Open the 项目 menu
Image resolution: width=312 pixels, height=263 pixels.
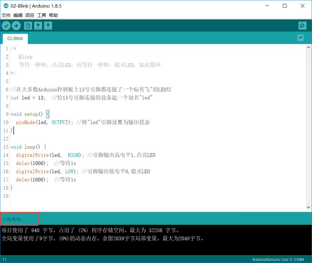pos(30,15)
